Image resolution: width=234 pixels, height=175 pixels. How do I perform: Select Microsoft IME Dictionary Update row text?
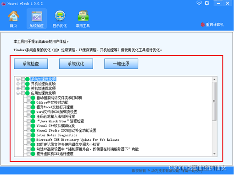coord(78,140)
